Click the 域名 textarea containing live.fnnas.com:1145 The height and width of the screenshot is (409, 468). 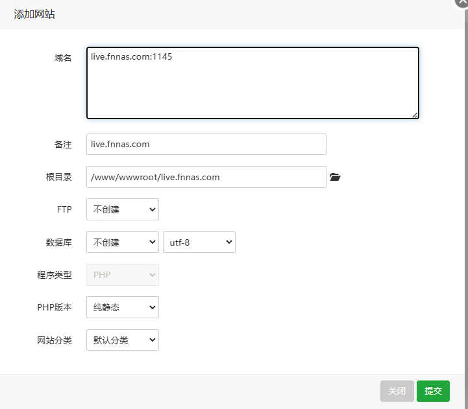point(252,83)
